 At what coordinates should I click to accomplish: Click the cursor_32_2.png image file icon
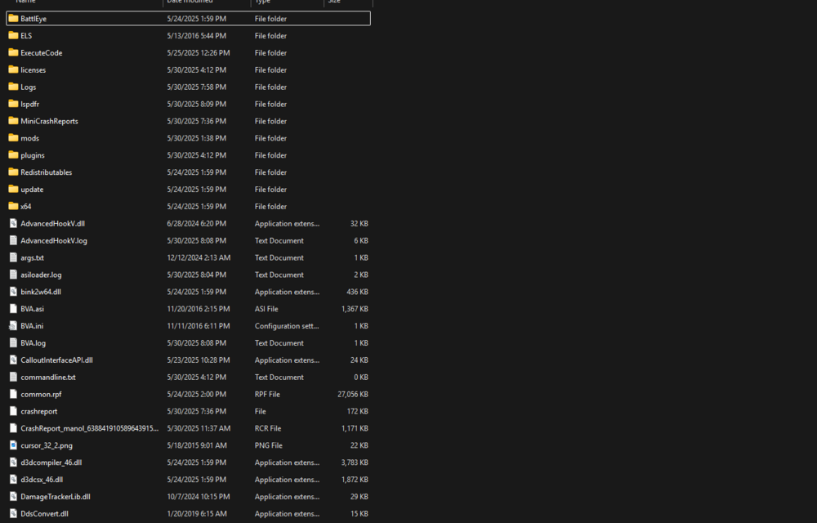[x=13, y=445]
